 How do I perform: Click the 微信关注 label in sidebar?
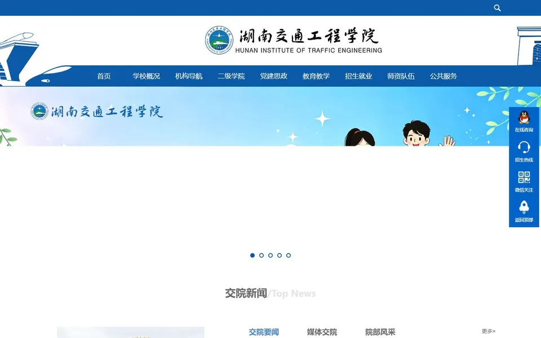click(x=524, y=190)
